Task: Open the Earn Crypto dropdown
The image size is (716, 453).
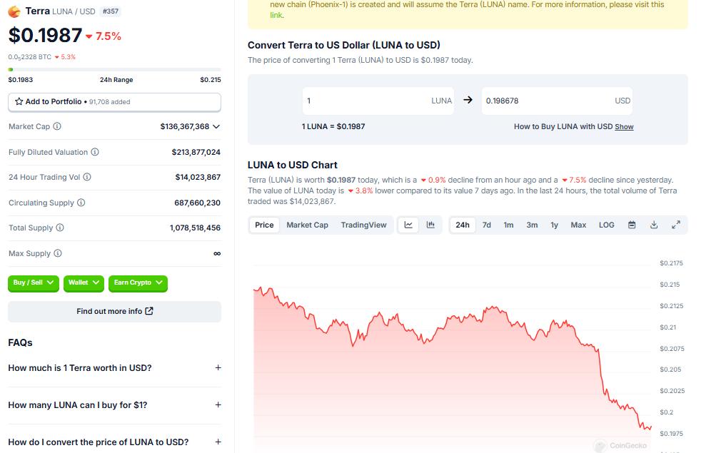Action: (x=138, y=283)
